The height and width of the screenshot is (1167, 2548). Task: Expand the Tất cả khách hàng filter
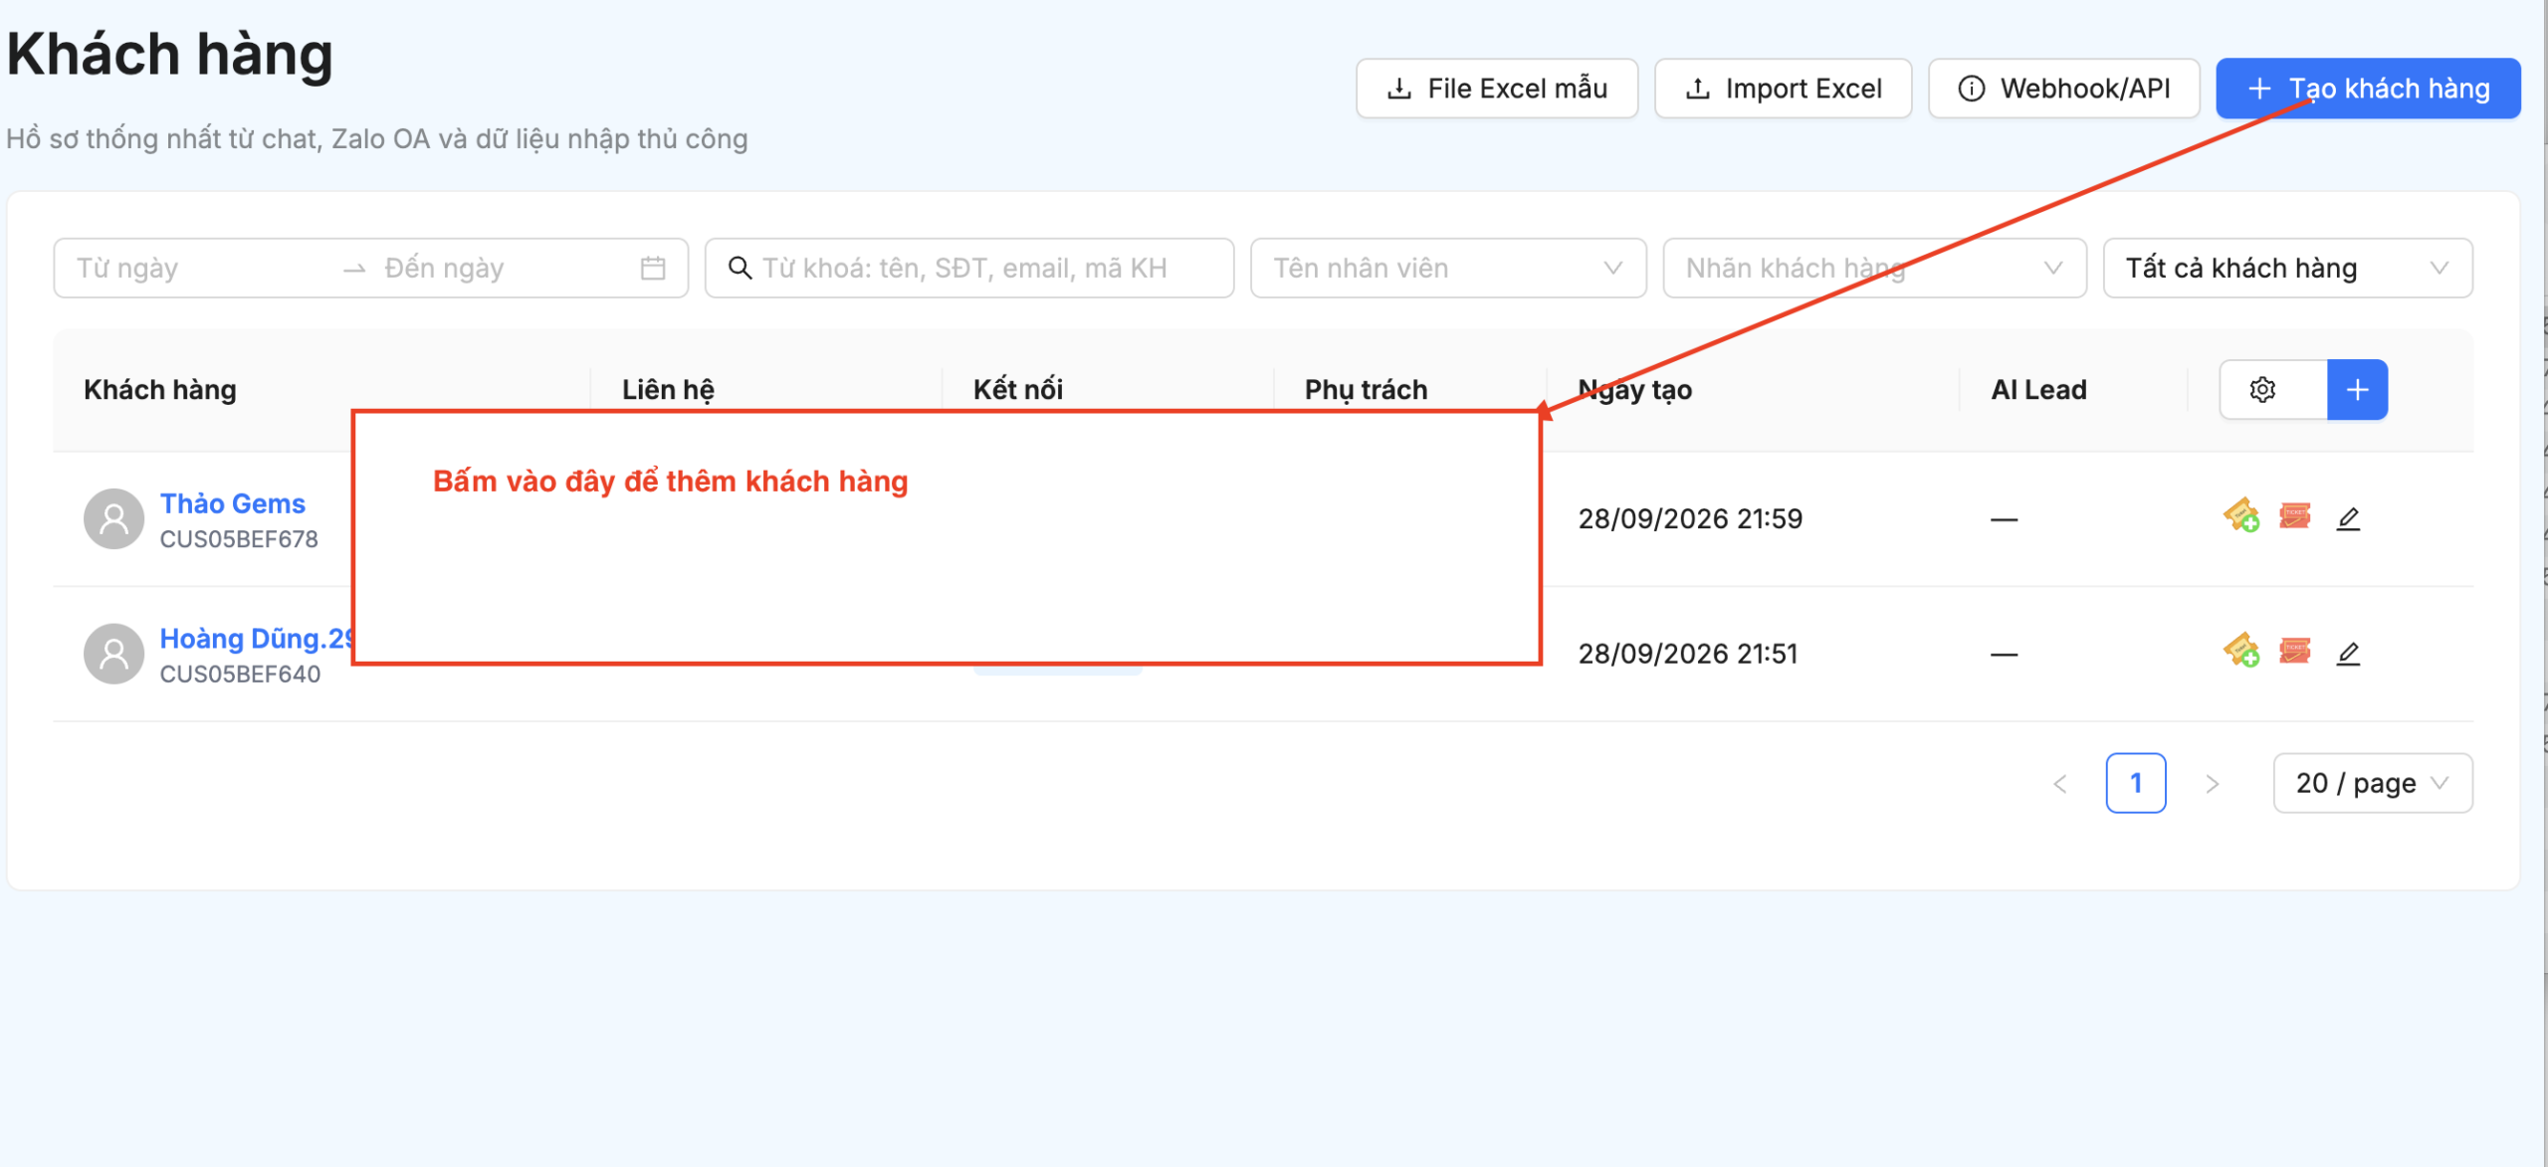coord(2287,269)
